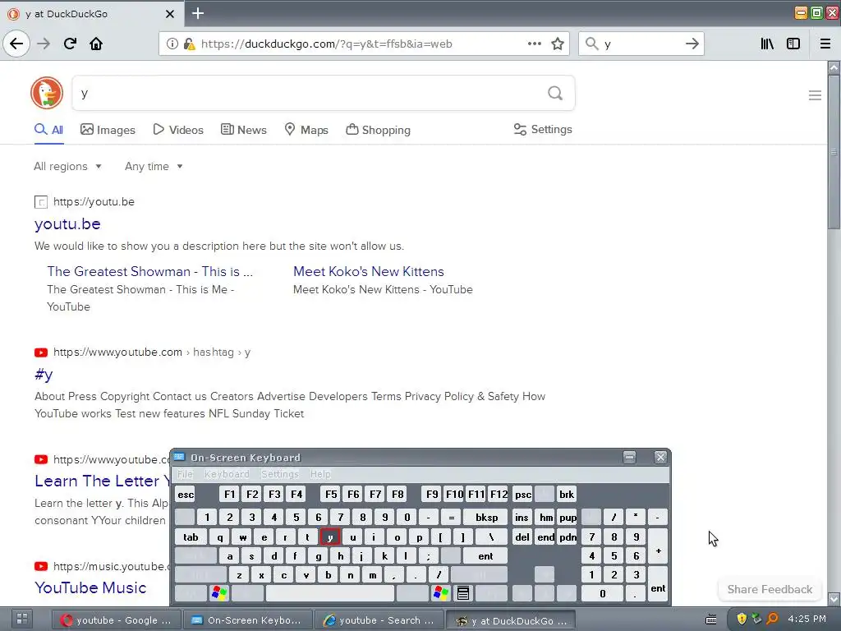Image resolution: width=841 pixels, height=631 pixels.
Task: Open 'The Greatest Showman - This is ...' link
Action: point(149,271)
